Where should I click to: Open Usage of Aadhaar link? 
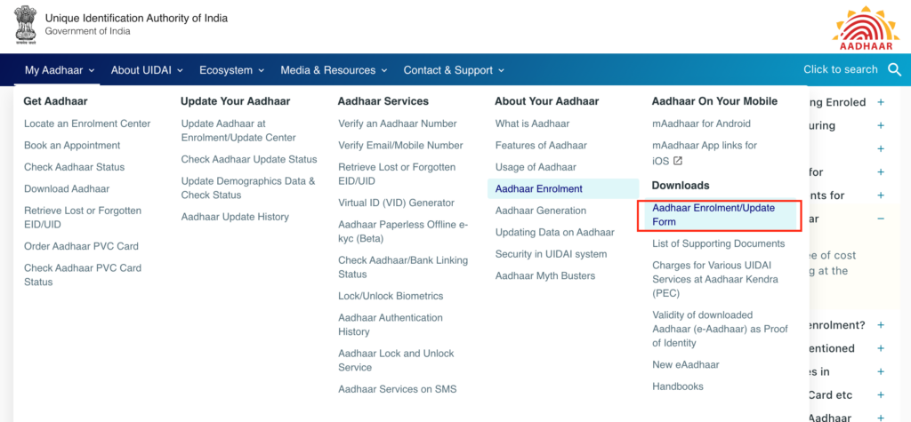tap(536, 167)
